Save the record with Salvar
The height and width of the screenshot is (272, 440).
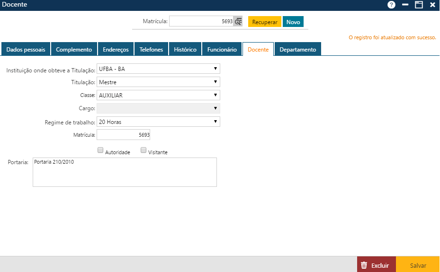point(418,265)
